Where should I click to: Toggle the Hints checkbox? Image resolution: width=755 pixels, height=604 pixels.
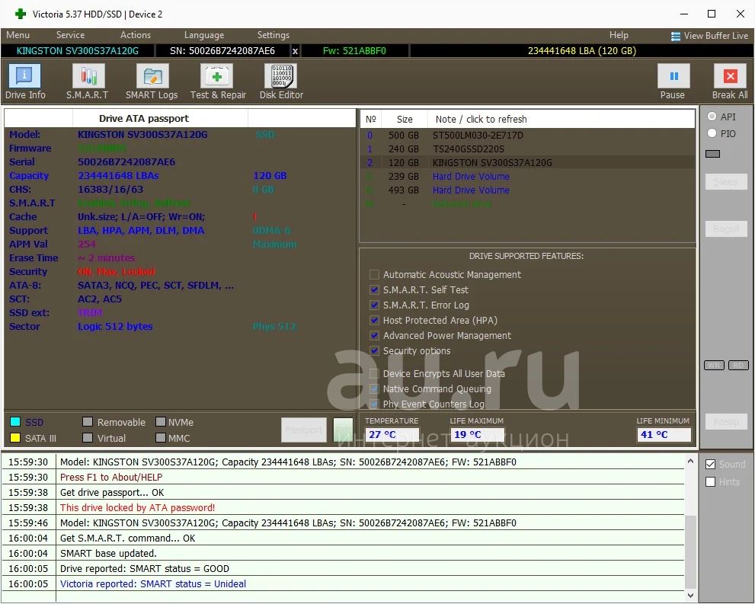pos(710,482)
